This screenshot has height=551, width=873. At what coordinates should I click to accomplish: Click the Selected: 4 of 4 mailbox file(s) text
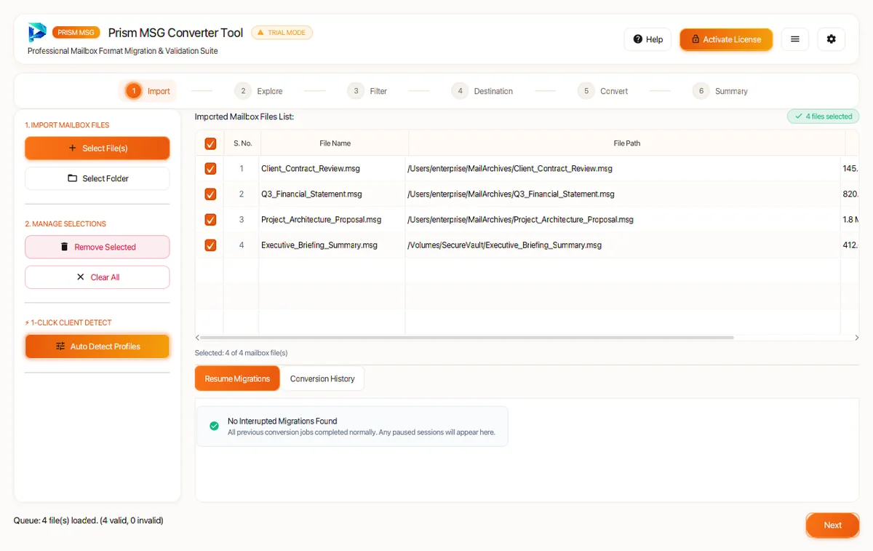[241, 353]
